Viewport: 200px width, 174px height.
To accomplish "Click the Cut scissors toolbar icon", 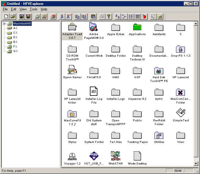I will click(62, 16).
